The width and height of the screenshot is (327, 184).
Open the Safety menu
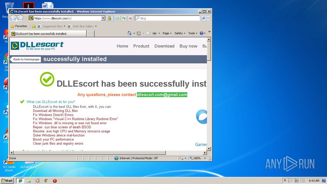180,33
